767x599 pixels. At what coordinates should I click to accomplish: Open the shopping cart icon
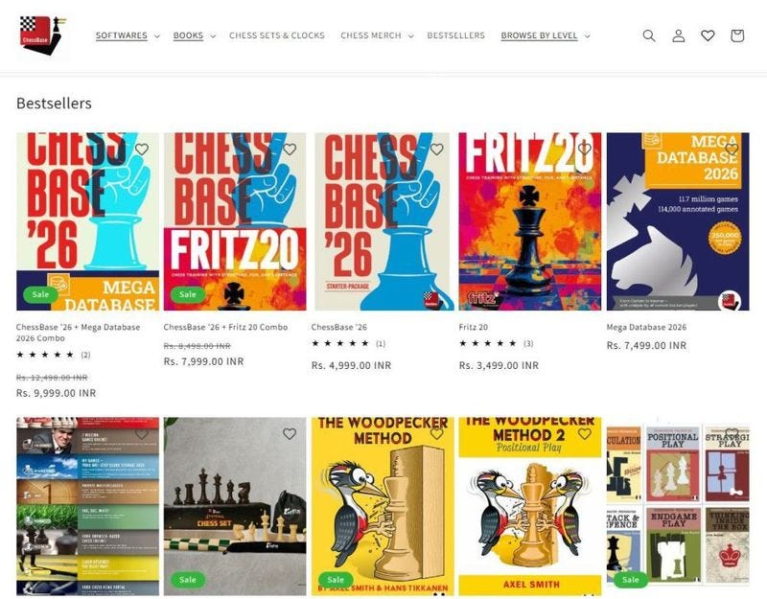737,35
